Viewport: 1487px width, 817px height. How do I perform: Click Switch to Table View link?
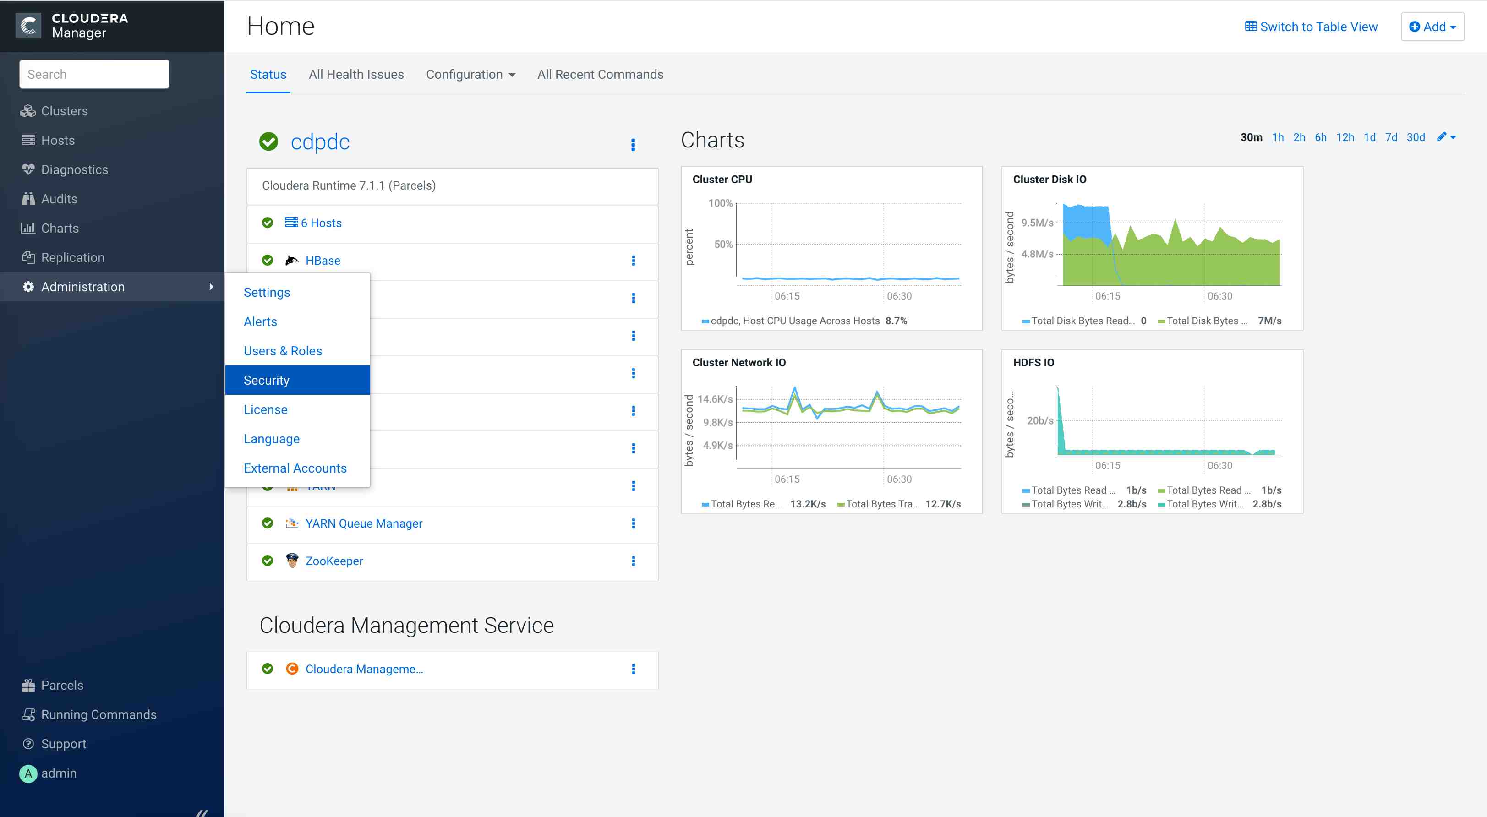point(1311,27)
